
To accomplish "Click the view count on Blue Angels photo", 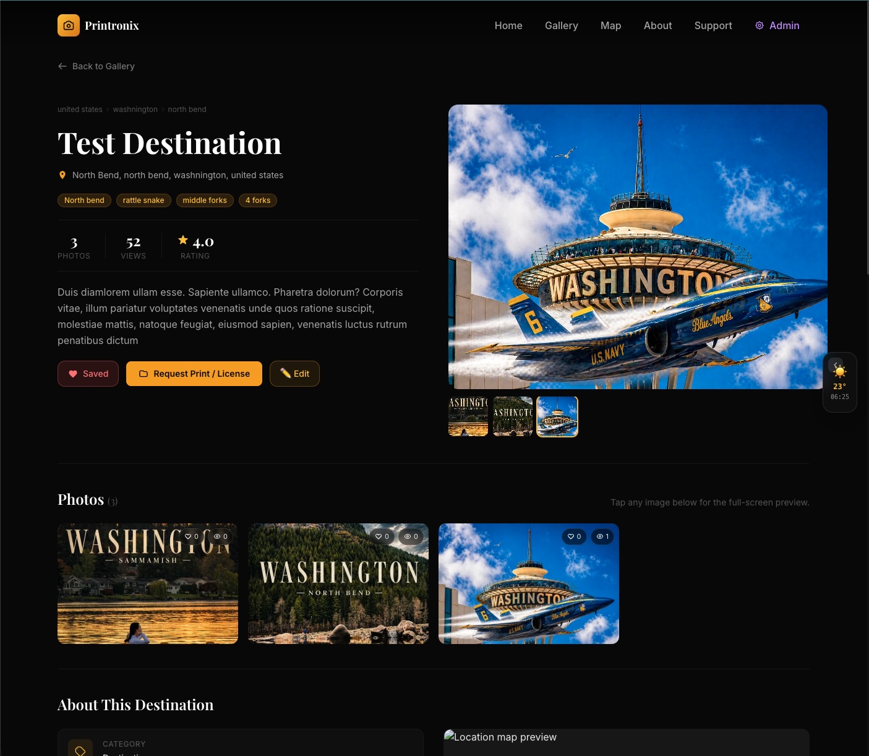I will [x=602, y=536].
